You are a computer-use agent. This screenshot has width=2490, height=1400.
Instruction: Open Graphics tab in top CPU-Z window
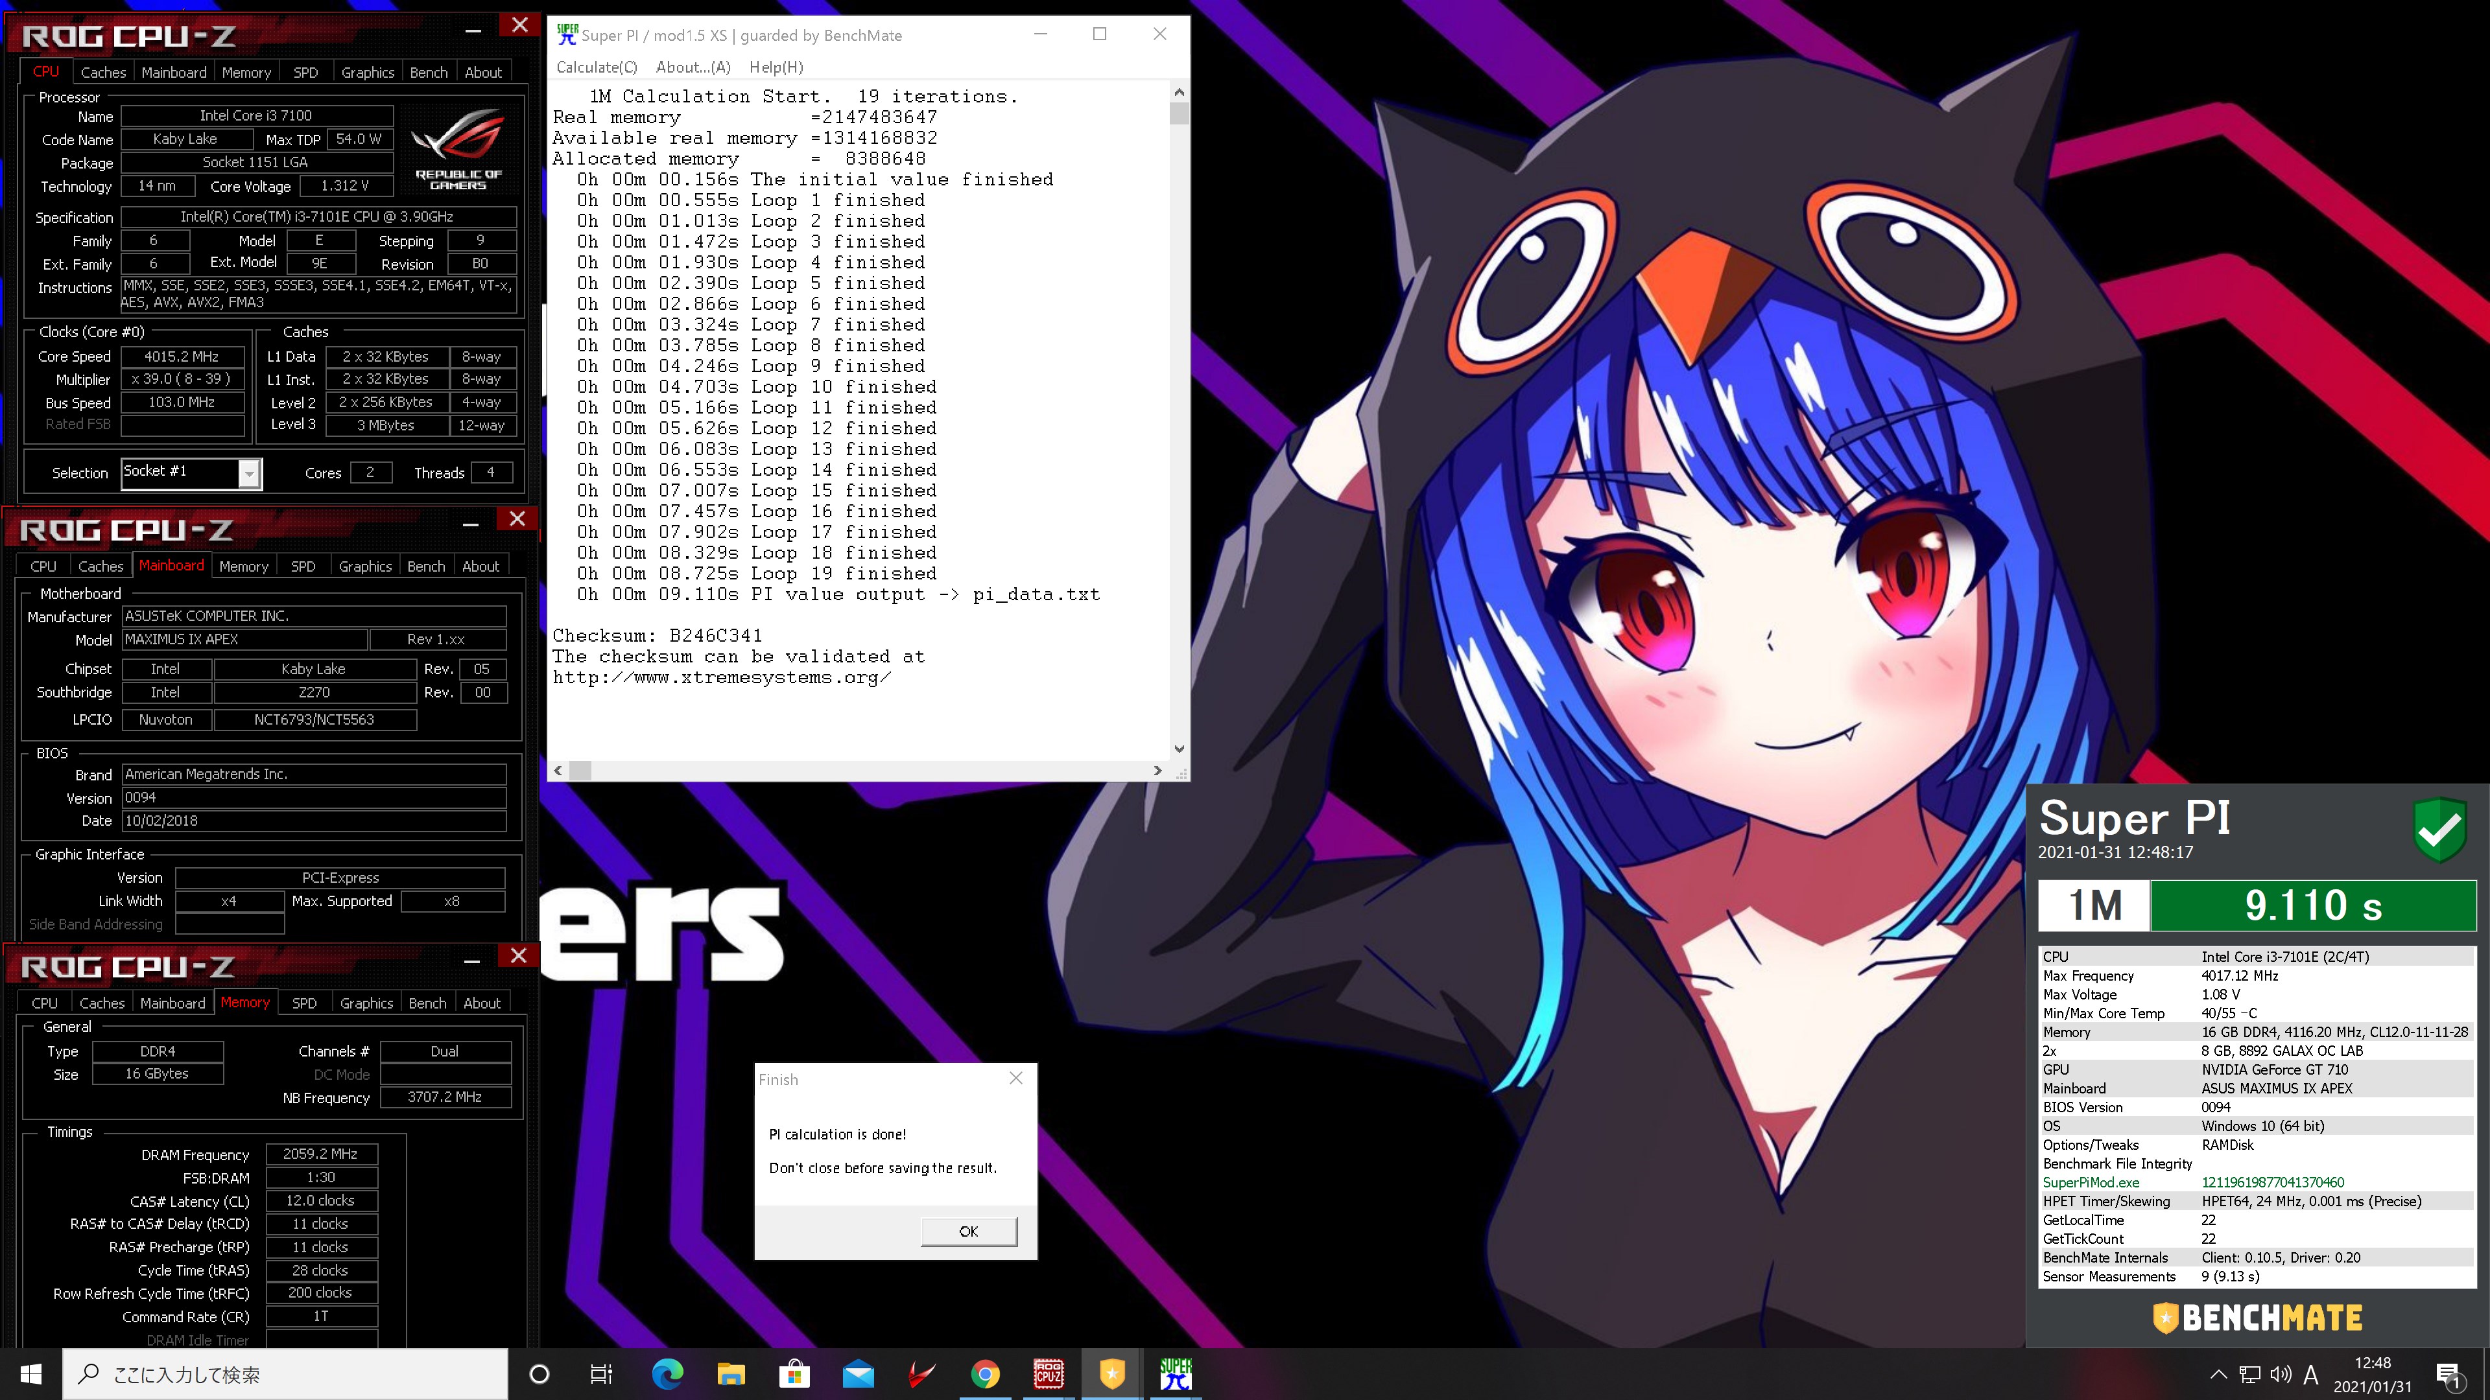click(367, 73)
